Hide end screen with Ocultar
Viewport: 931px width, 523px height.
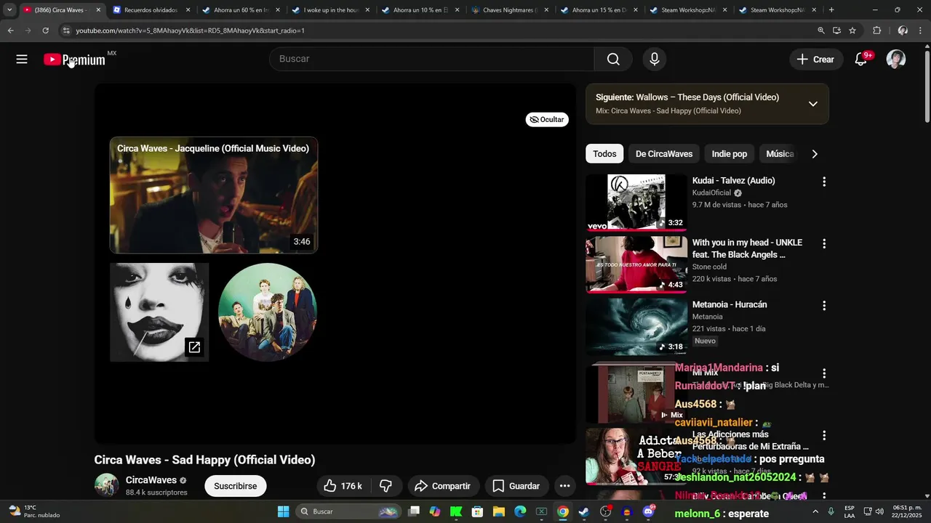(x=547, y=120)
